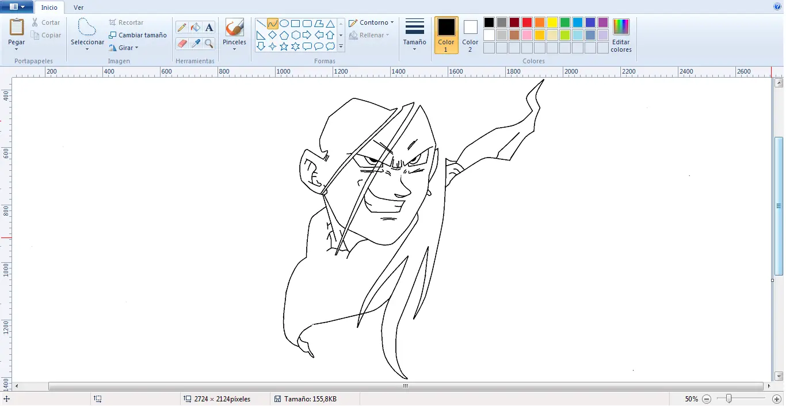The width and height of the screenshot is (786, 406).
Task: Choose the Right triangle shape
Action: tap(261, 35)
